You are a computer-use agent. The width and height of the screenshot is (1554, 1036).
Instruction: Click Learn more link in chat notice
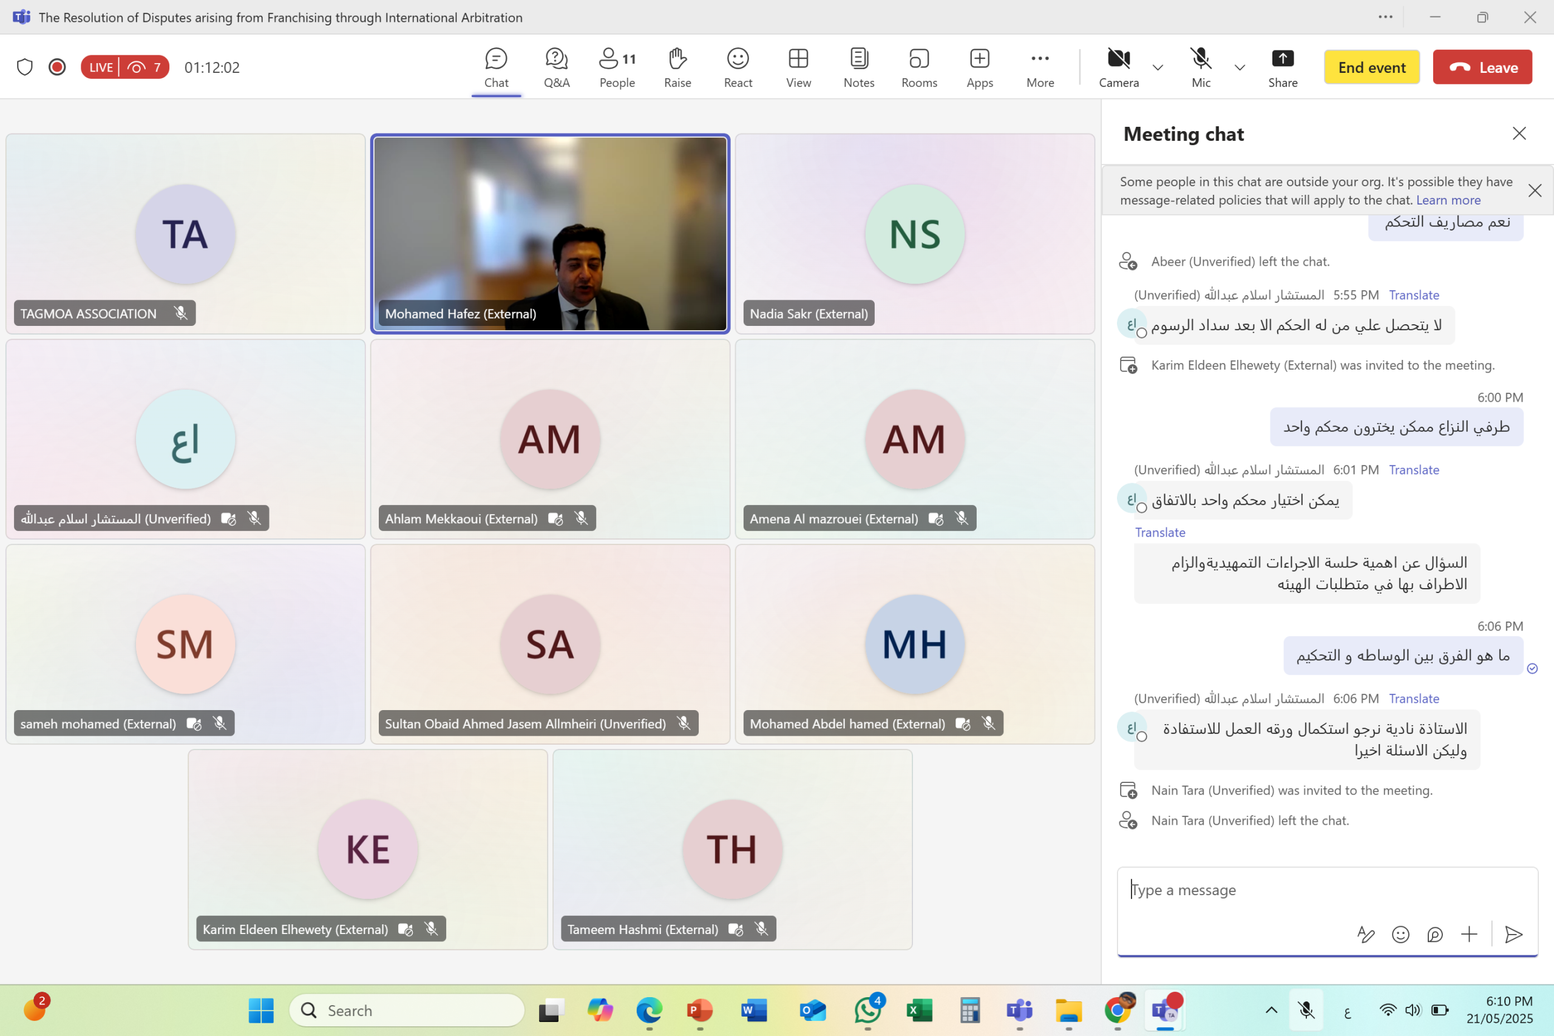coord(1448,200)
